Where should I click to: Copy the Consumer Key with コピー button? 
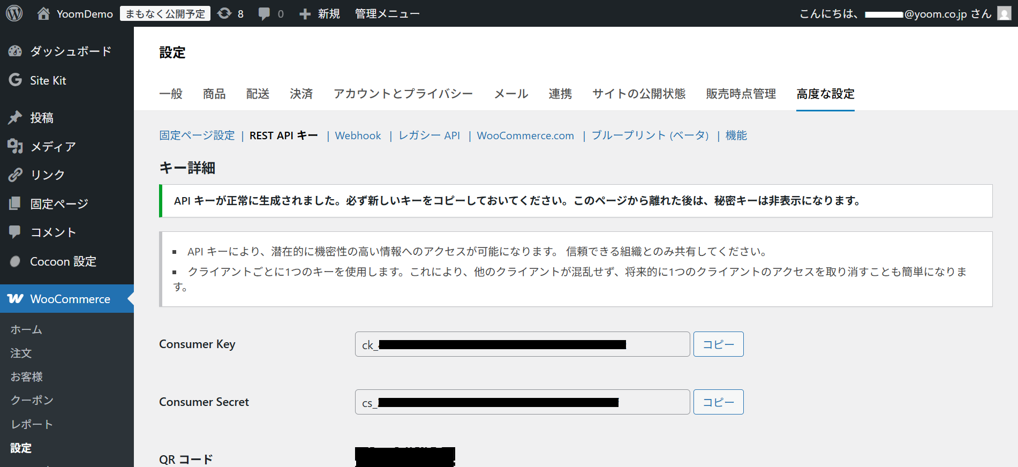click(718, 344)
